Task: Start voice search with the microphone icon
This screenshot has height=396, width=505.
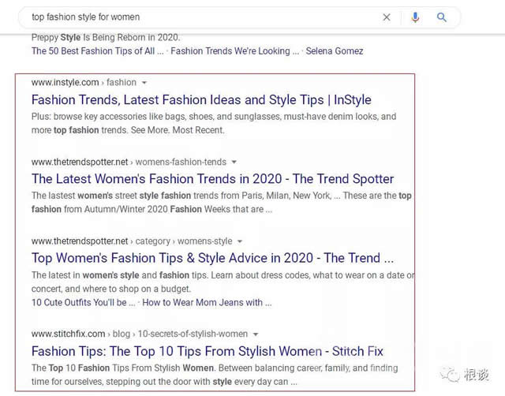Action: [415, 17]
